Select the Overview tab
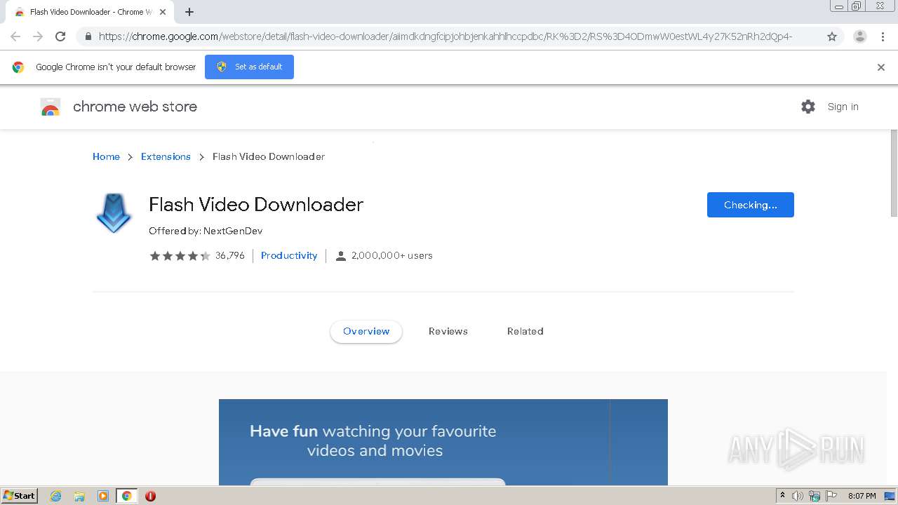 point(366,331)
